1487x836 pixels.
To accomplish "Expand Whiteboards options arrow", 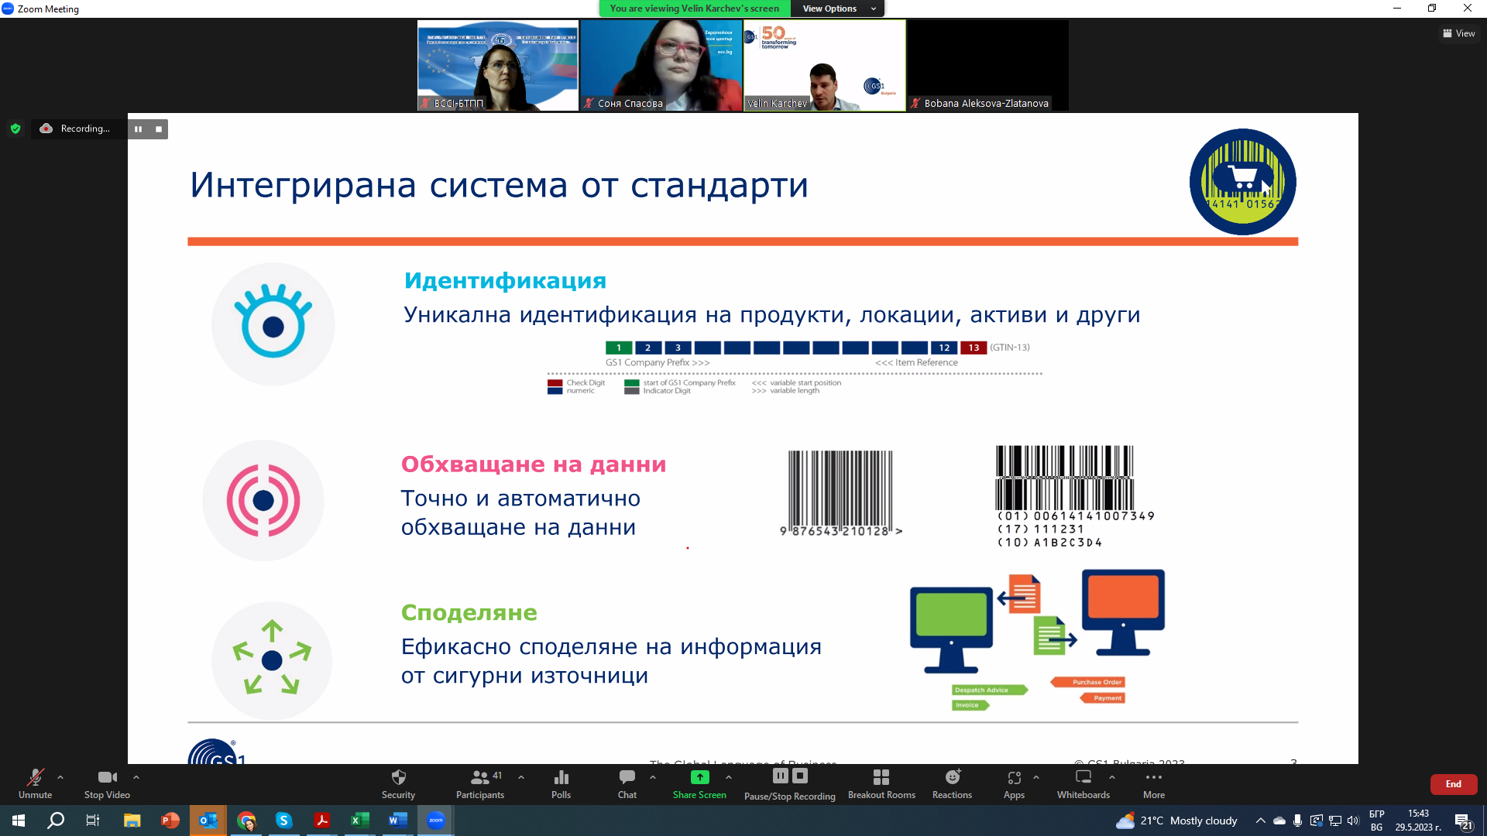I will (1112, 777).
